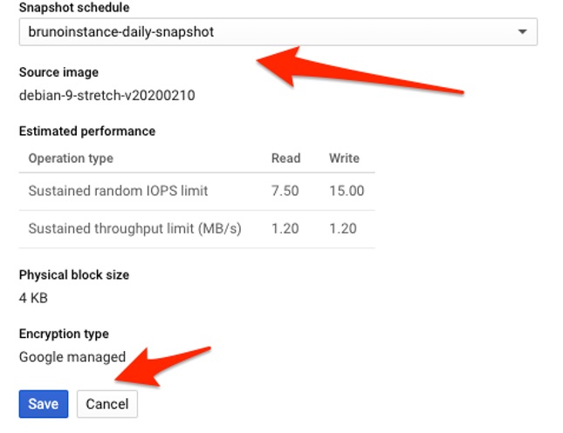Cancel the disk edit
563x433 pixels.
pos(106,403)
